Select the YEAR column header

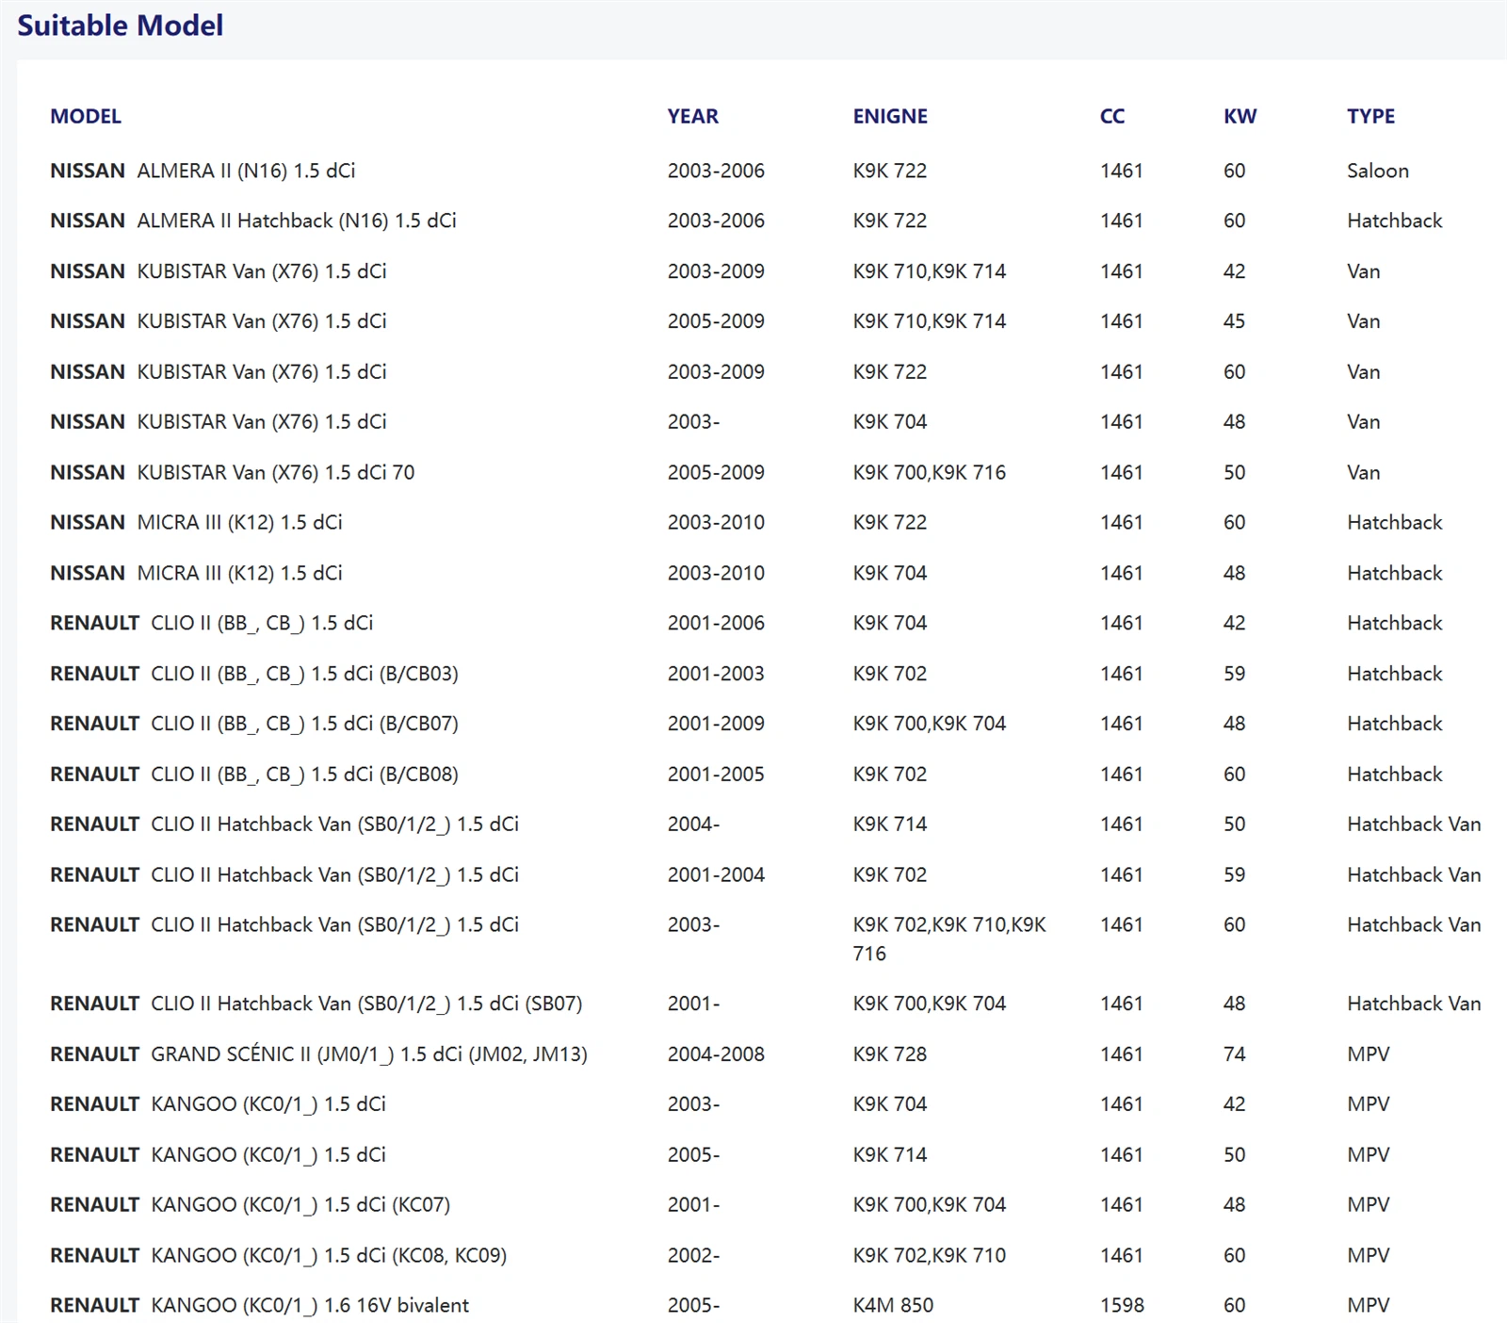coord(693,117)
